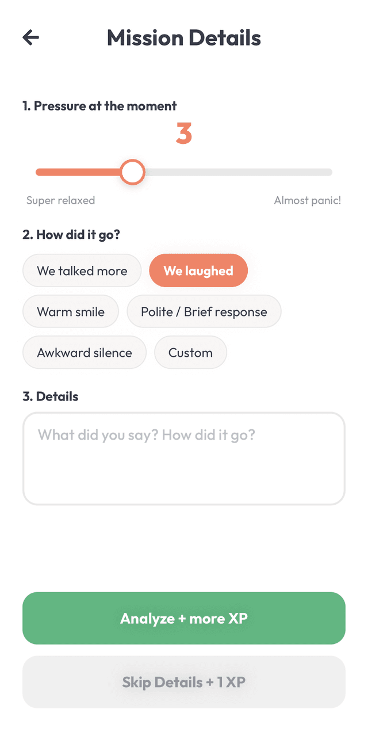The height and width of the screenshot is (732, 368).
Task: Click the "How did it go?" heading
Action: [x=71, y=234]
